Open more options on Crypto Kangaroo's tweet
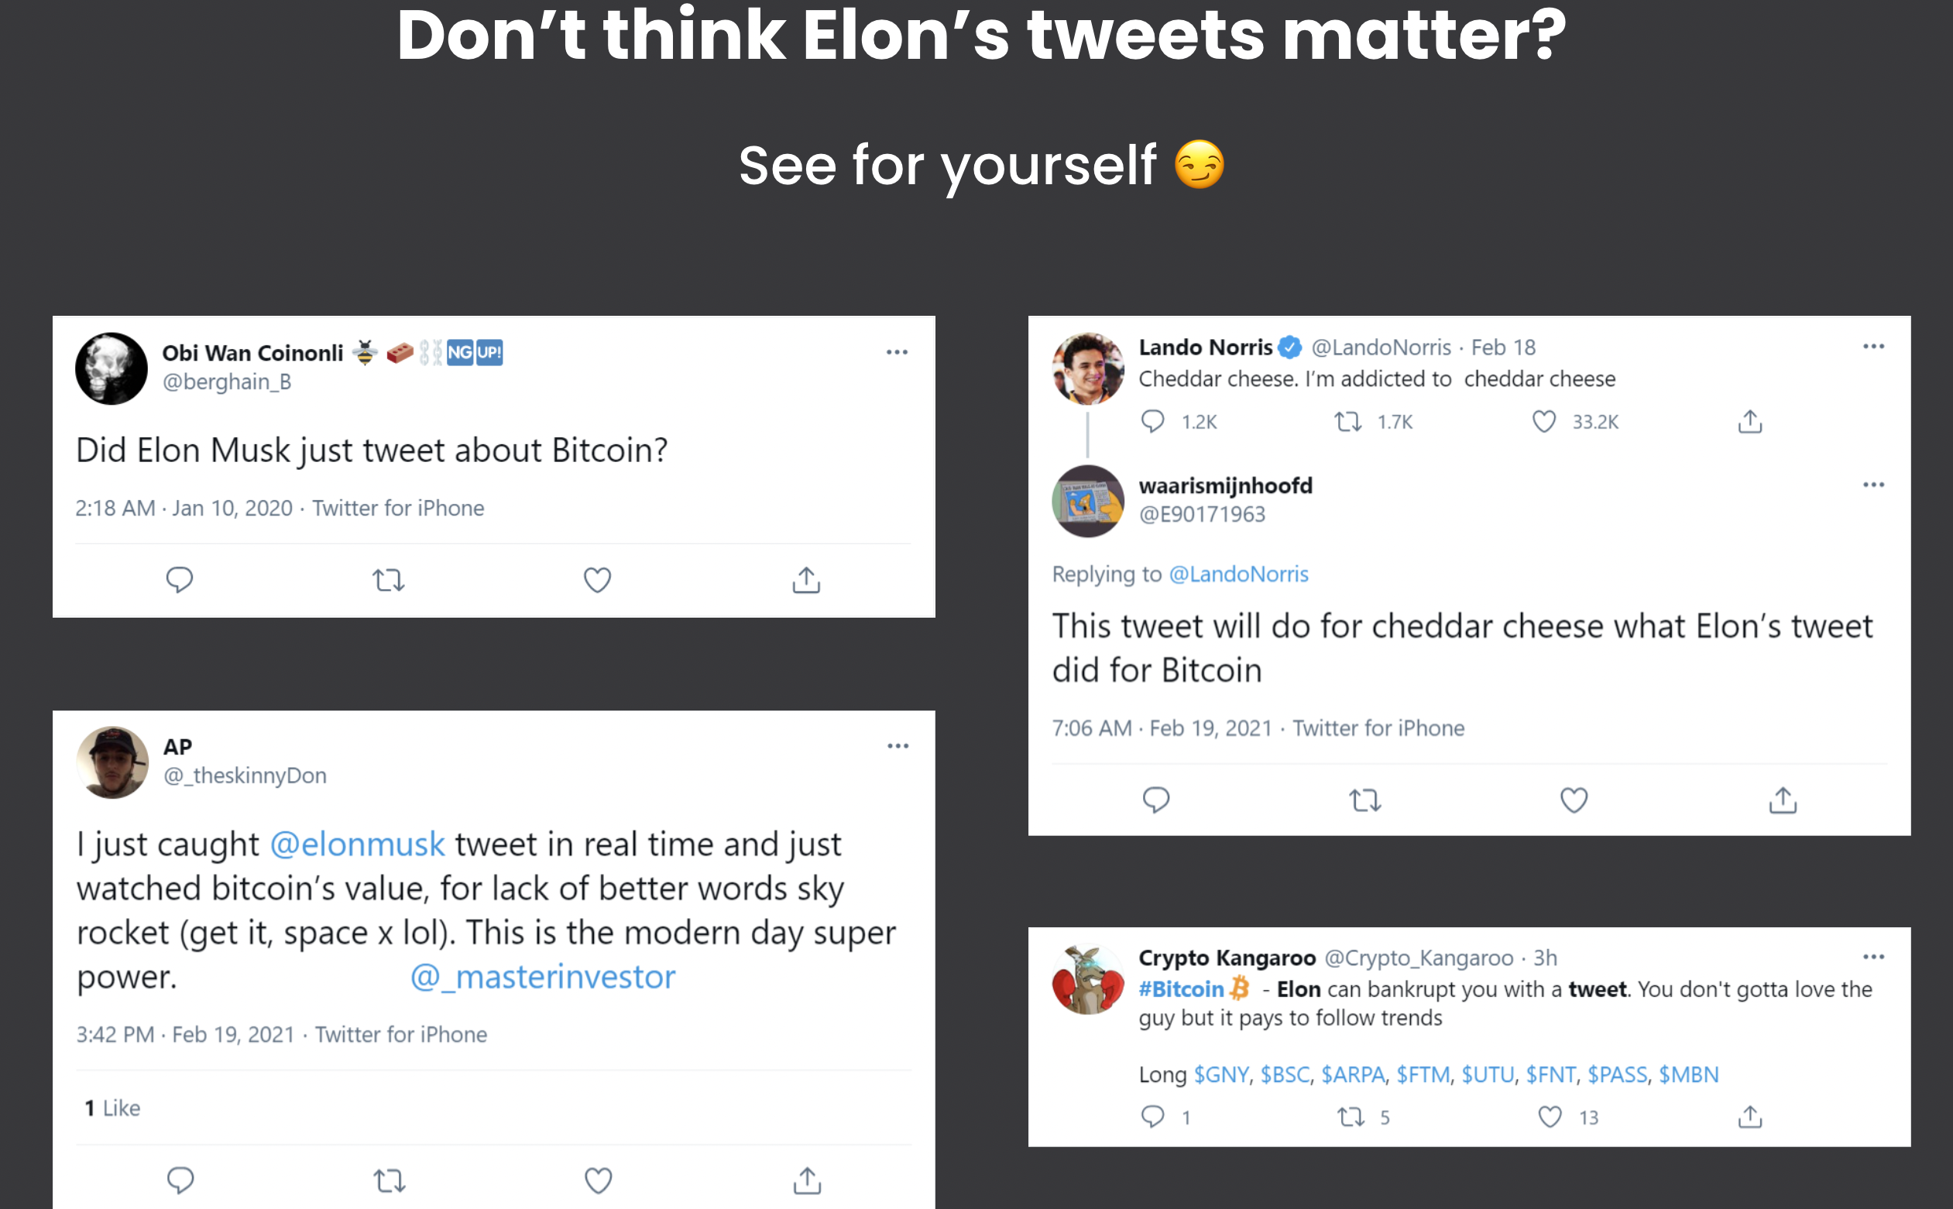Viewport: 1953px width, 1209px height. coord(1875,956)
